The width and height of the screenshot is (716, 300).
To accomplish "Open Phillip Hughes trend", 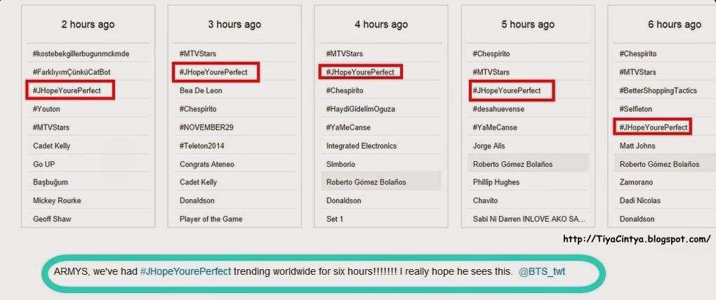I will click(x=496, y=182).
